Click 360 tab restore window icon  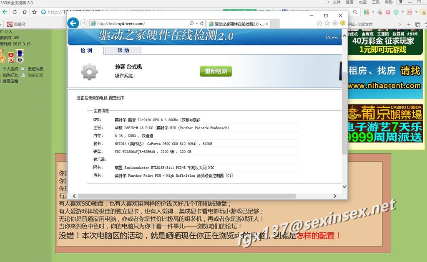[418, 24]
